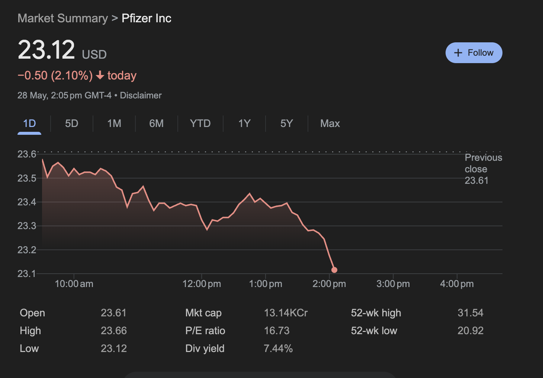Open the Disclaimer link
The image size is (543, 378).
click(x=141, y=95)
